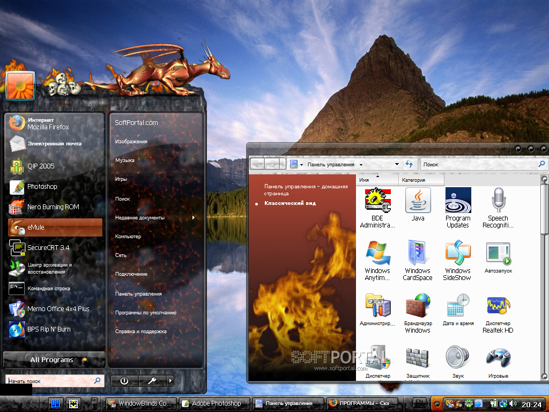Click the Start menu lock key button
The width and height of the screenshot is (549, 412).
click(x=152, y=381)
